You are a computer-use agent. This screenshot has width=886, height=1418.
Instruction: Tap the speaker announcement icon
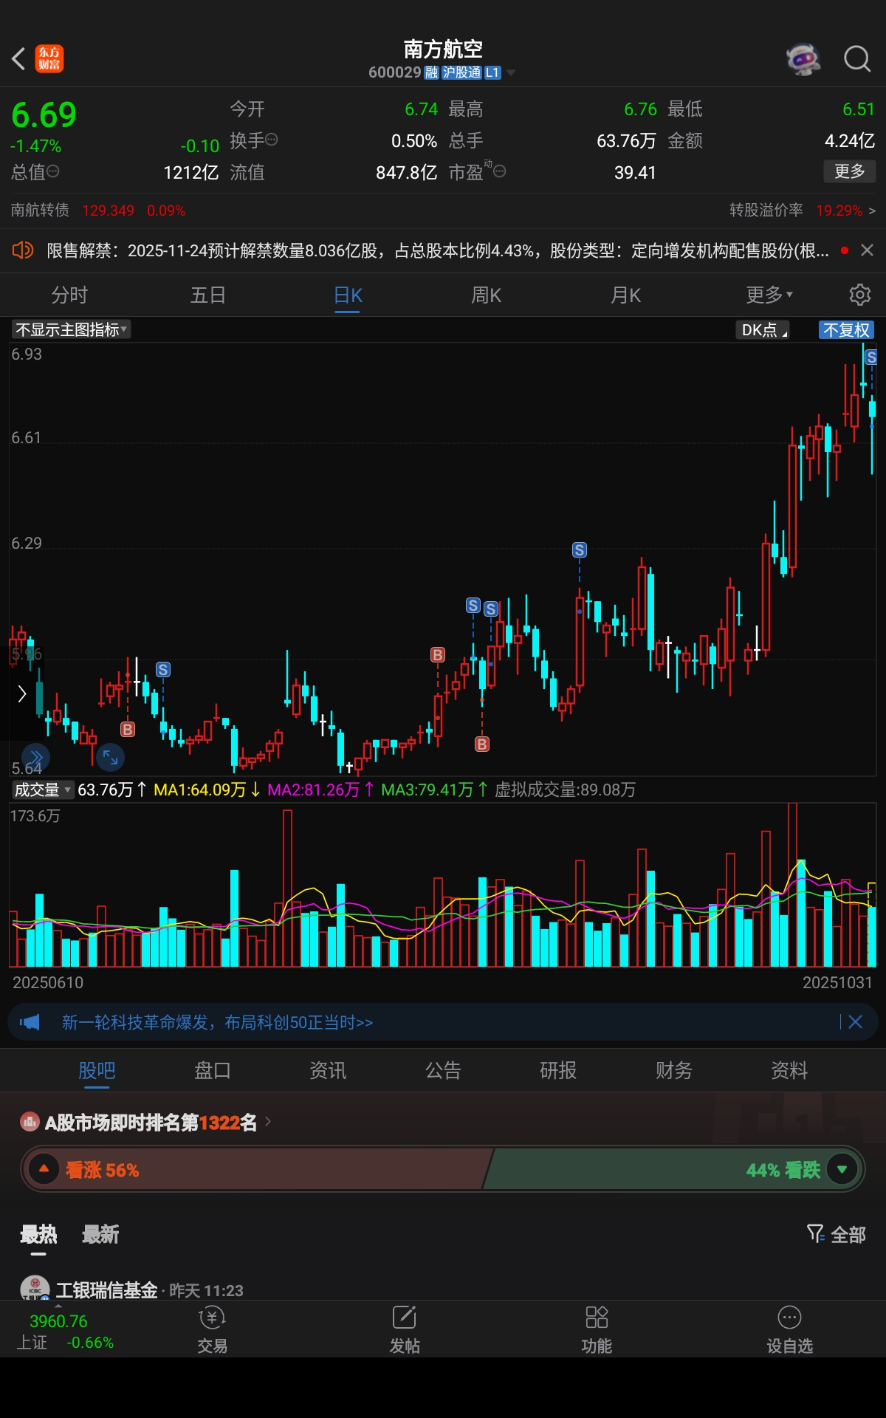click(x=23, y=250)
